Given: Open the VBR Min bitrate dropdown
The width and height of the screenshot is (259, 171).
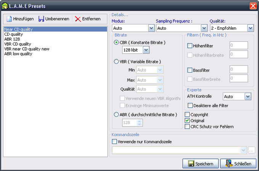Looking at the screenshot, I should pos(160,70).
